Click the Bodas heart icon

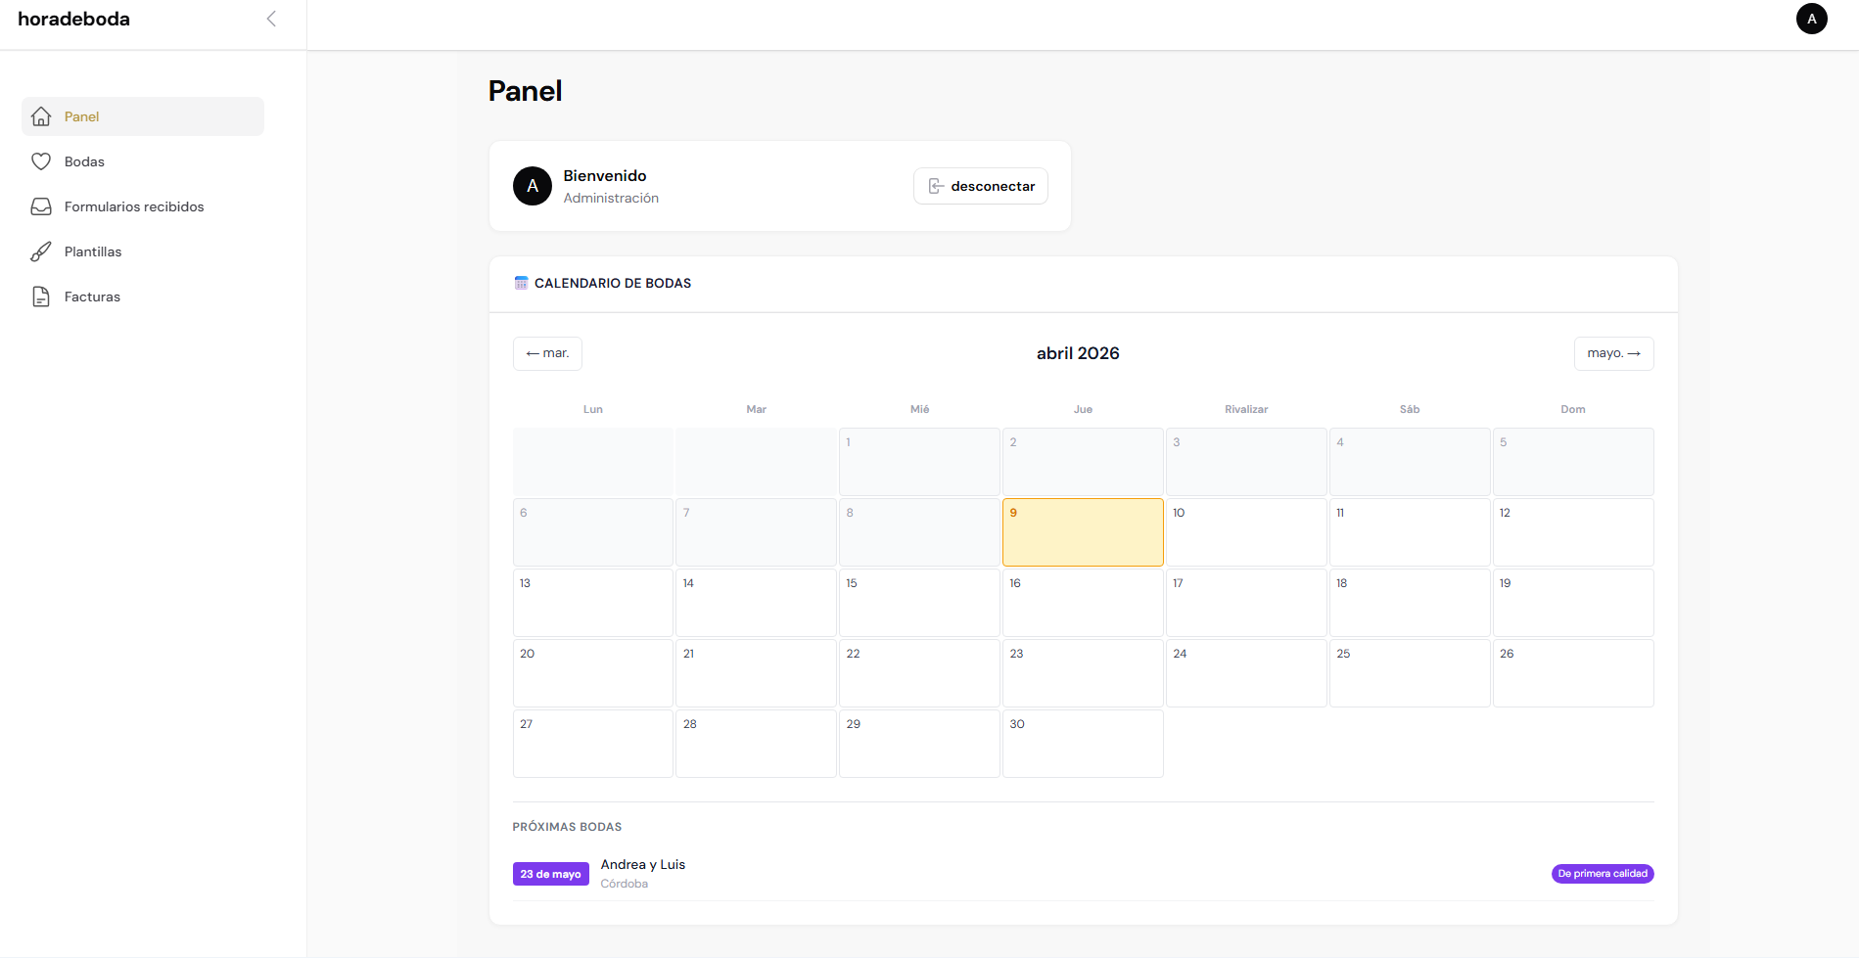(41, 161)
